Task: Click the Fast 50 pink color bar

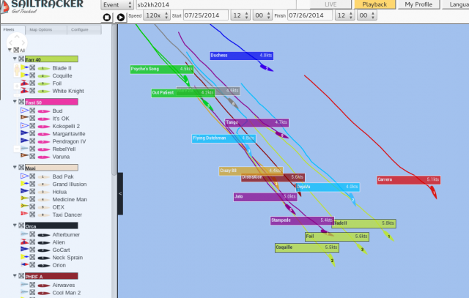Action: [51, 102]
